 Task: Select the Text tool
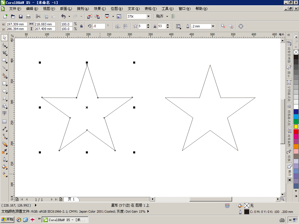(4, 113)
